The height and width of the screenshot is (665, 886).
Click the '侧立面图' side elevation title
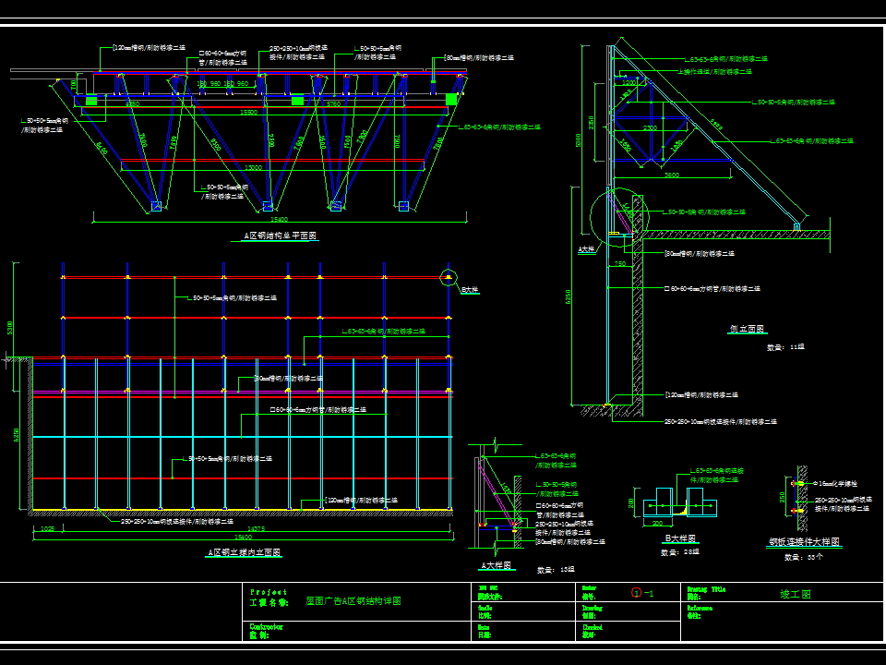point(747,330)
